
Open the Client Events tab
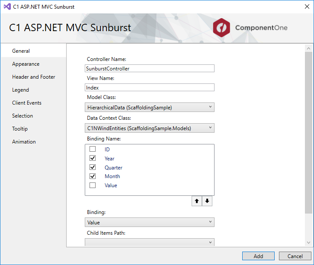pyautogui.click(x=34, y=103)
